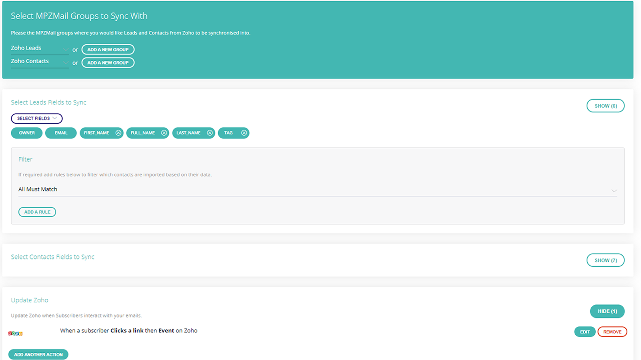Open the Select Fields dropdown
This screenshot has width=641, height=360.
click(x=36, y=118)
